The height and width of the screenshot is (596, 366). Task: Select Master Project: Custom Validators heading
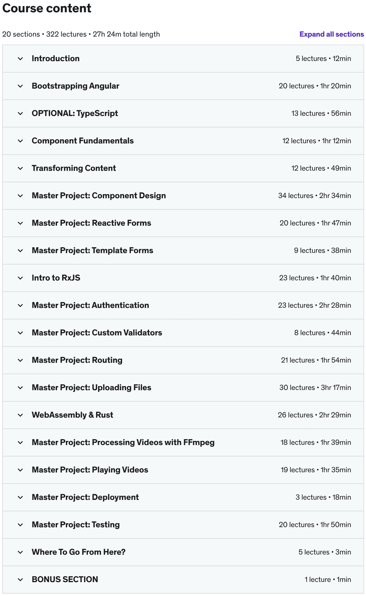pos(97,333)
